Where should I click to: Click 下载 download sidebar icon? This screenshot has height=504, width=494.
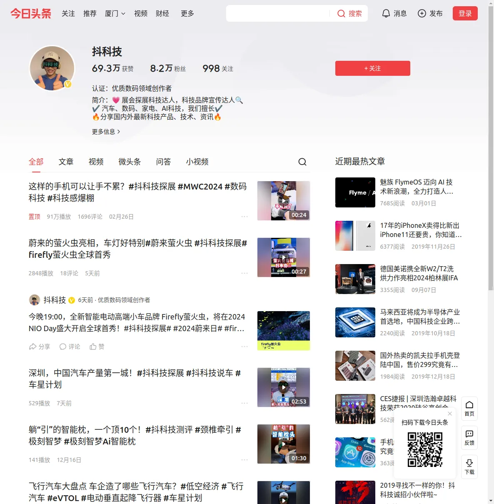[x=469, y=467]
